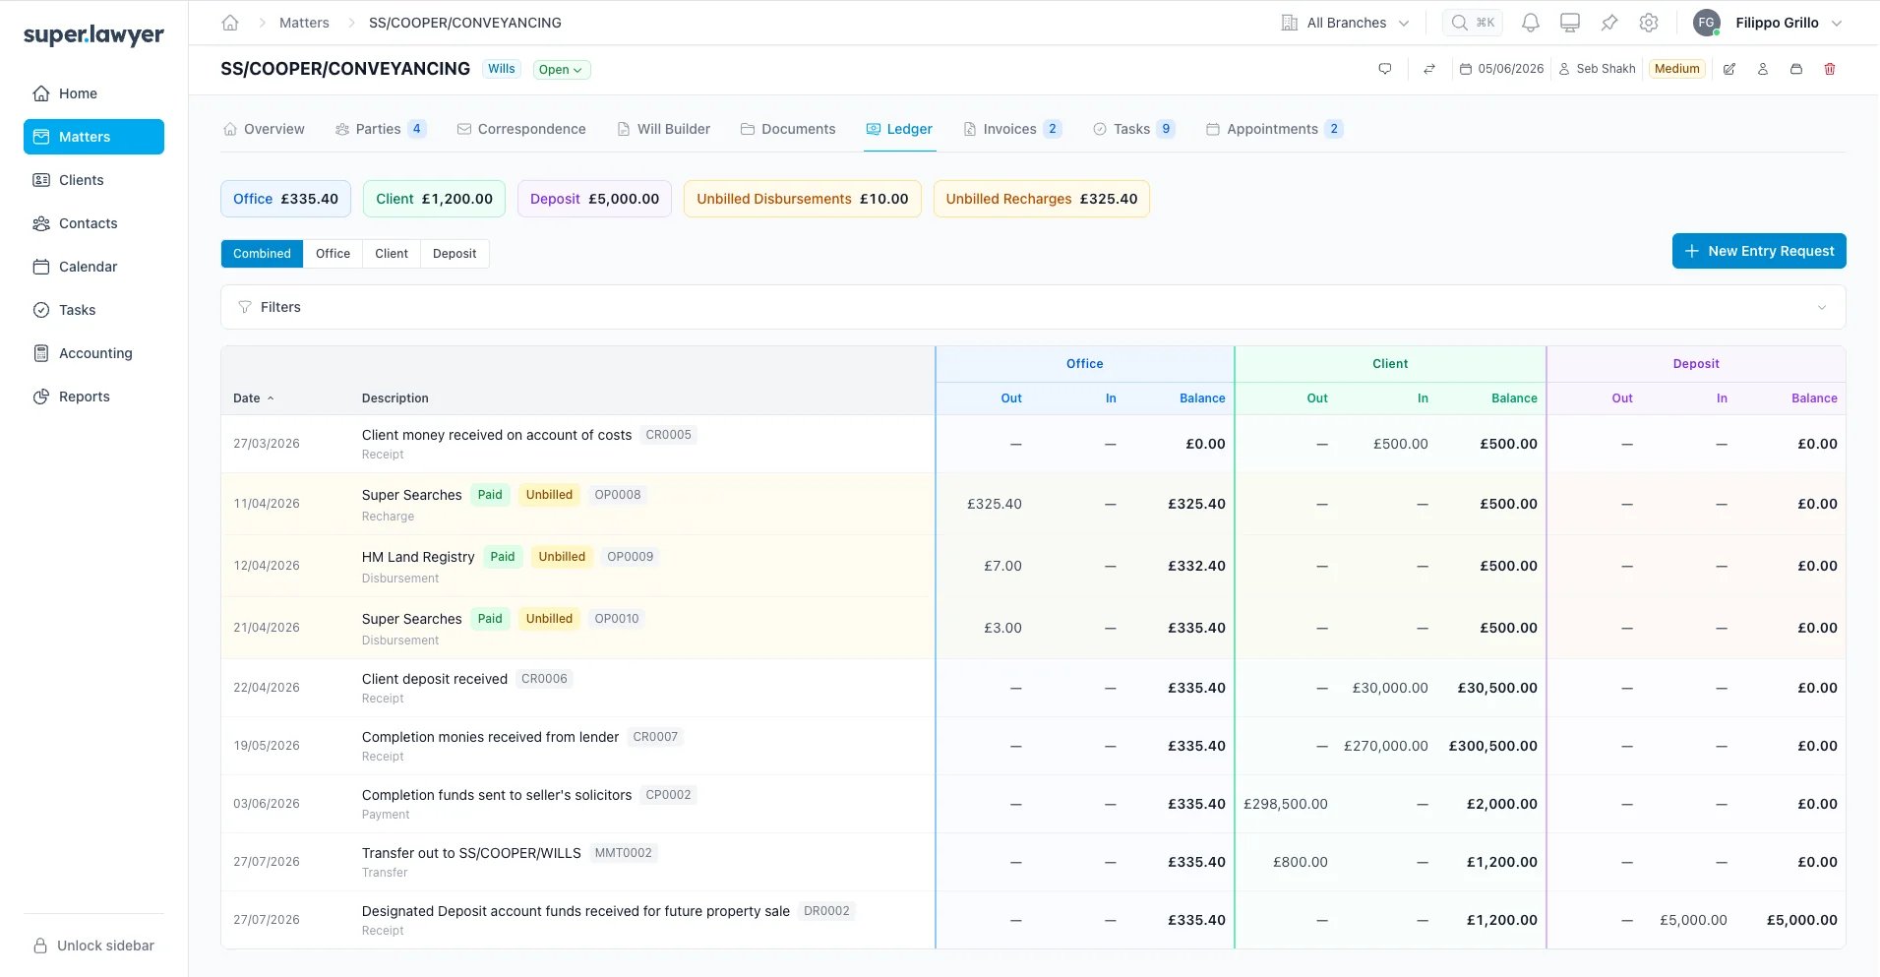1880x977 pixels.
Task: Open the Overview tab
Action: (x=264, y=129)
